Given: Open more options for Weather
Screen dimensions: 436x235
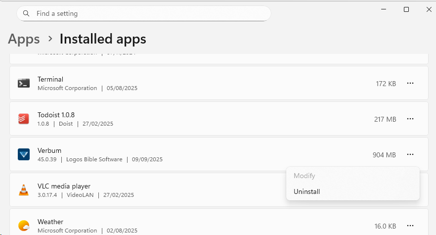Looking at the screenshot, I should 410,226.
